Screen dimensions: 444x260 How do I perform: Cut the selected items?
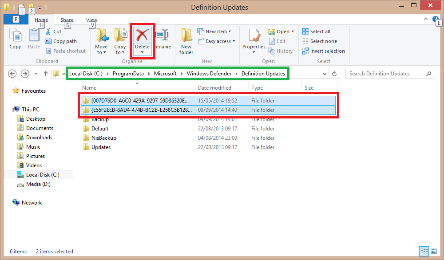pos(53,32)
